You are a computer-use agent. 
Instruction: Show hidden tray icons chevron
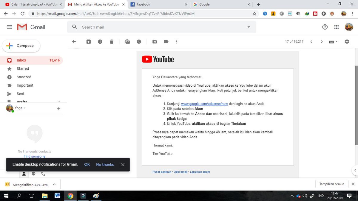tap(292, 196)
